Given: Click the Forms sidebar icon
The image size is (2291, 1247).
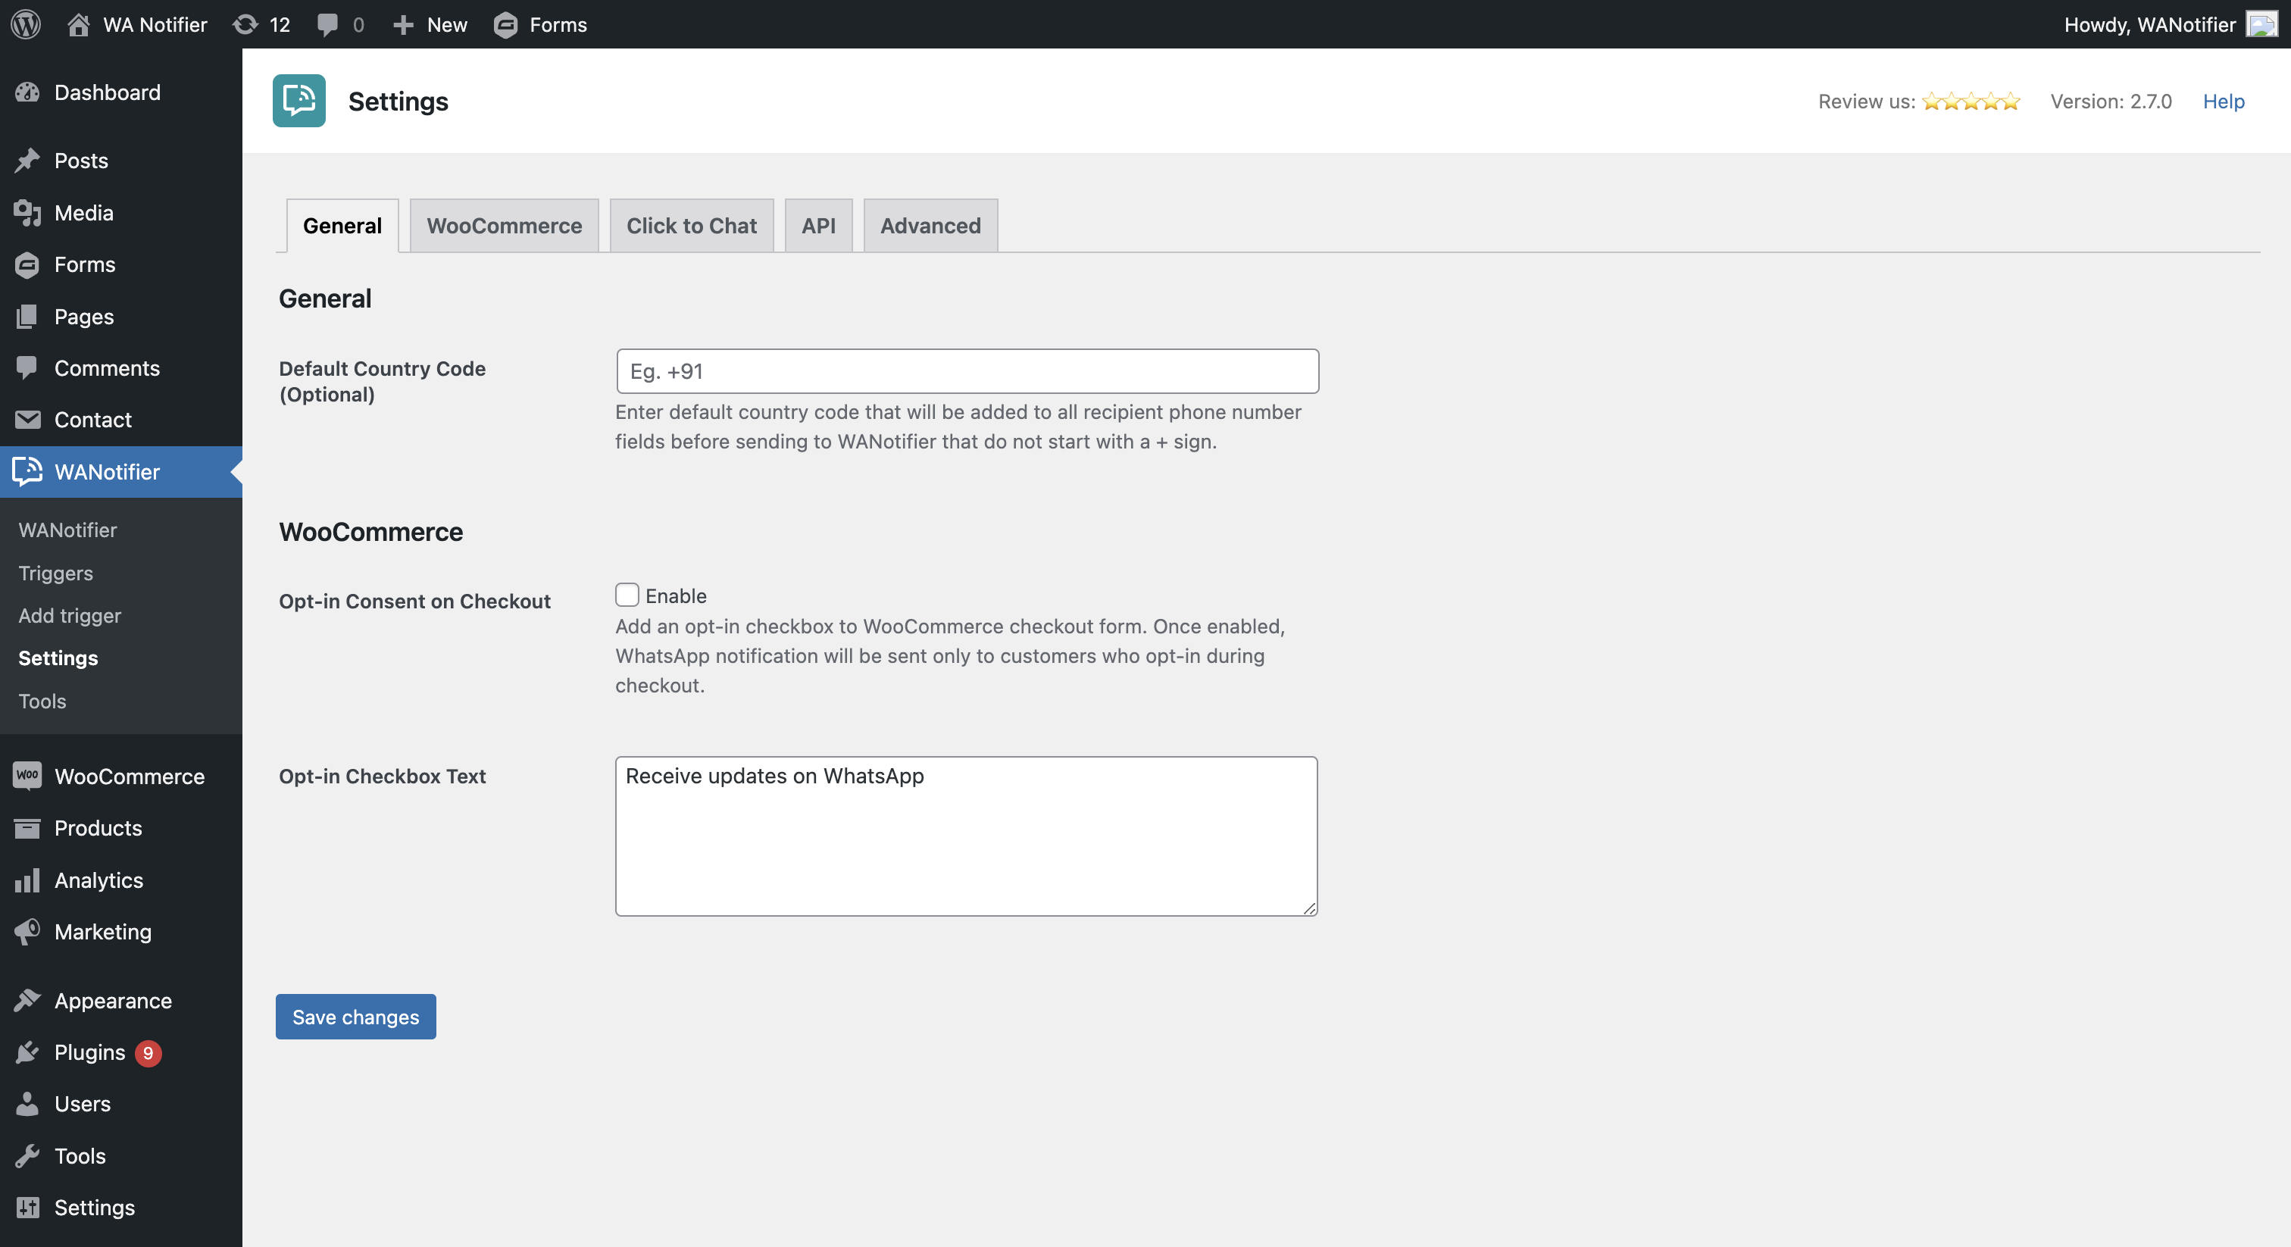Looking at the screenshot, I should coord(27,264).
